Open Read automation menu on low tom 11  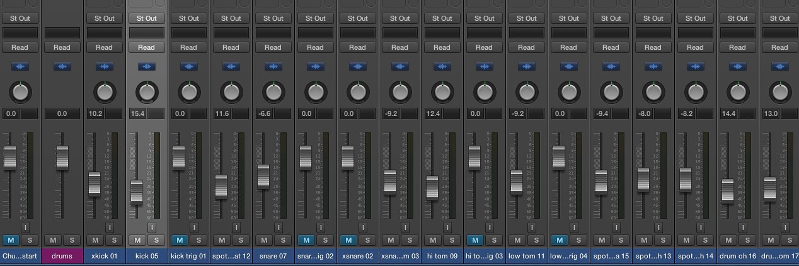point(526,47)
